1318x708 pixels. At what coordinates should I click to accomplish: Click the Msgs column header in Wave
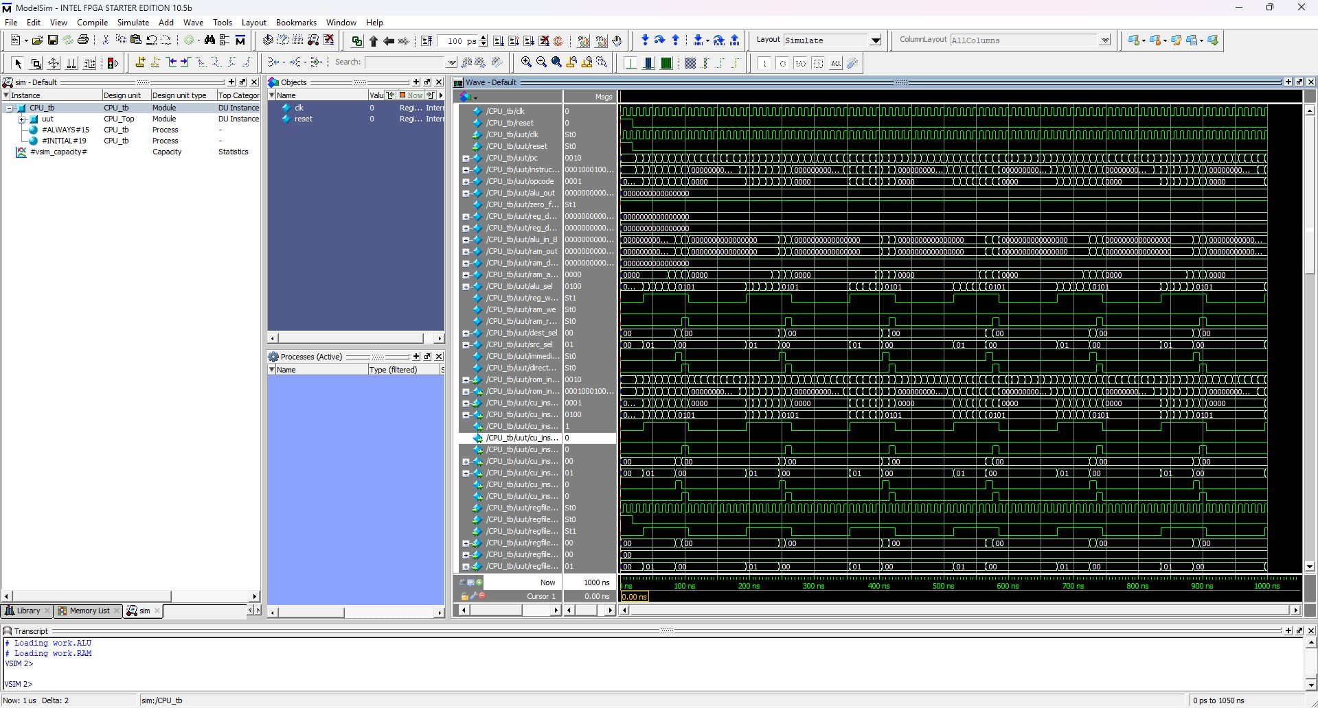click(589, 97)
